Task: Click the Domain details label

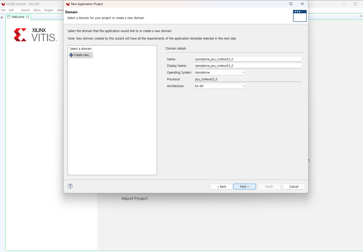Action: pos(176,49)
